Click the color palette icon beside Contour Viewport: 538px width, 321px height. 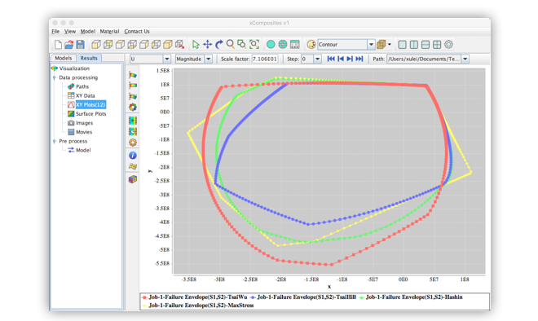(x=311, y=45)
